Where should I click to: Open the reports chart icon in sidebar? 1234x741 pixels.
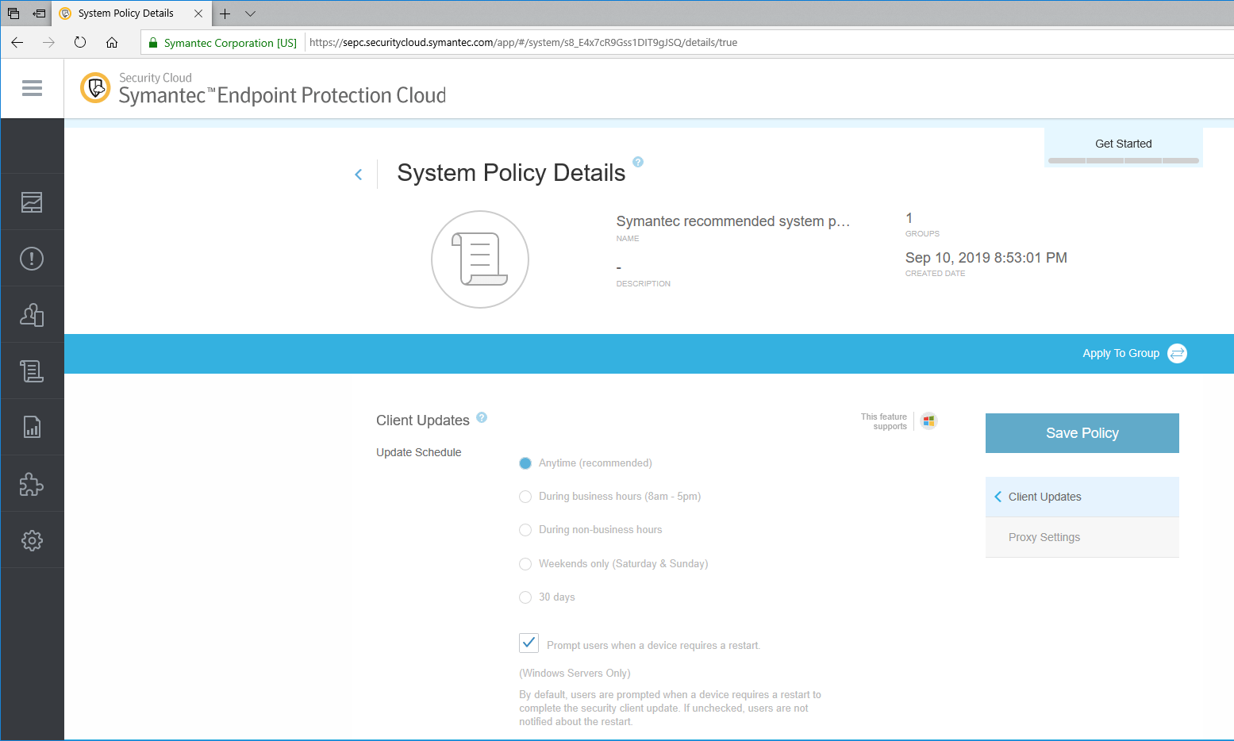[x=32, y=428]
